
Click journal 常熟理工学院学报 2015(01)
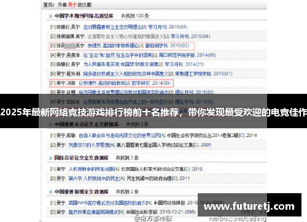204,74
